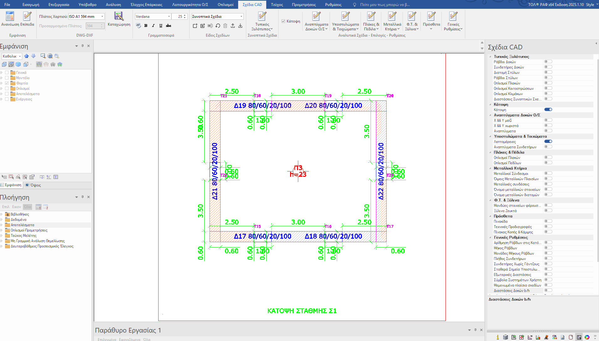Open the Verdana font dropdown
Viewport: 599px width, 341px height.
[x=169, y=17]
